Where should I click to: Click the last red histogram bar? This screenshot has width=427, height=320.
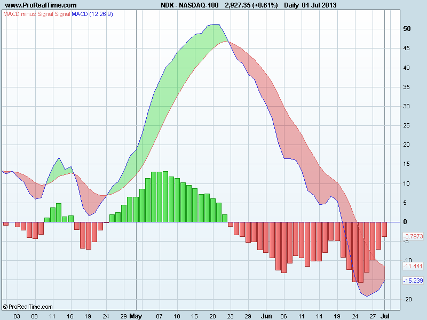(384, 229)
